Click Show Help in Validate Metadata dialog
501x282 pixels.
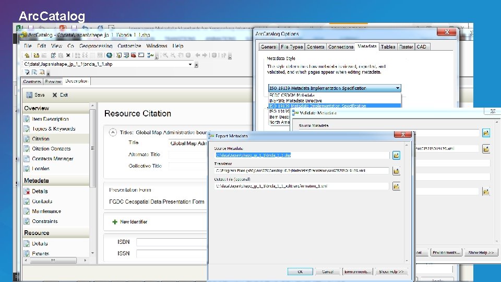click(481, 253)
